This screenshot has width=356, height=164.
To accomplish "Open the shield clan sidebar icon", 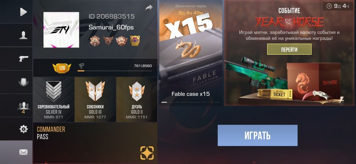I will click(x=23, y=82).
